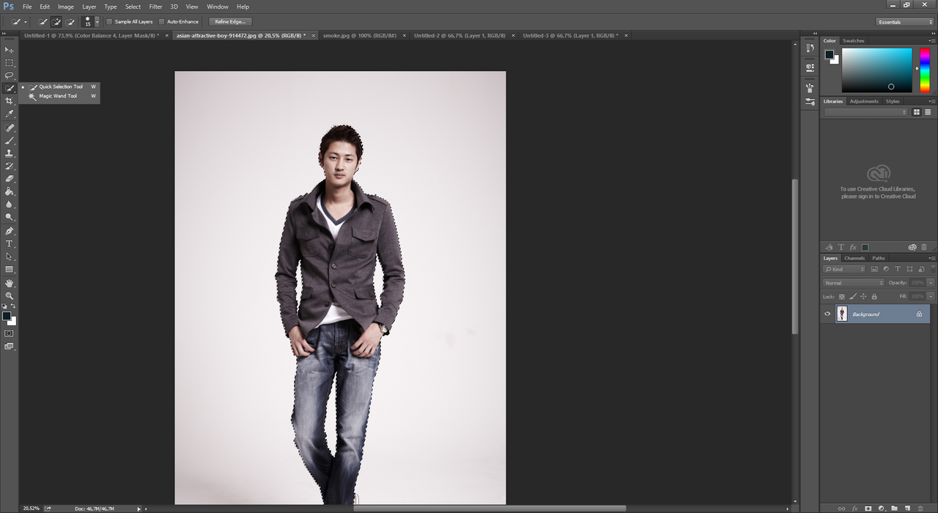Image resolution: width=938 pixels, height=513 pixels.
Task: Open the Filter menu
Action: (155, 7)
